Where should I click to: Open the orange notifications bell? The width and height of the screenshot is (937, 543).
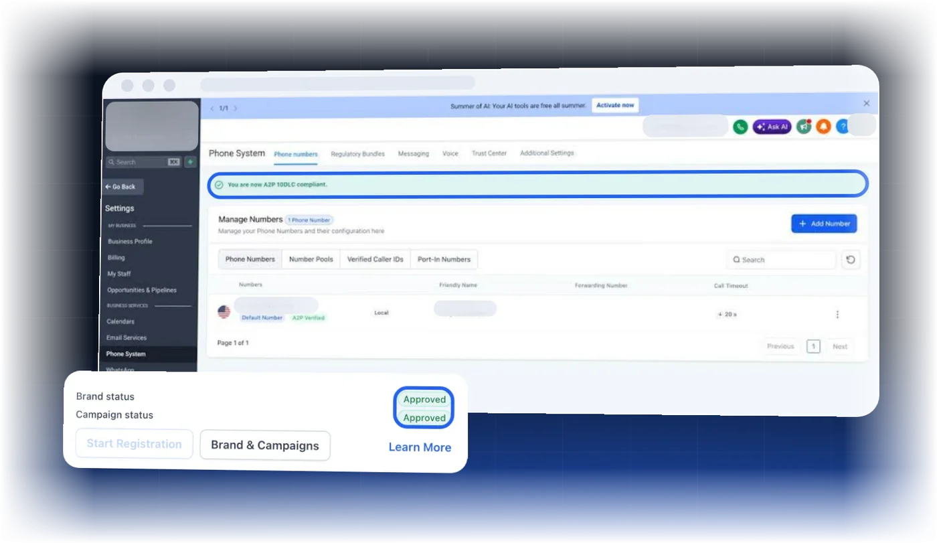(824, 127)
